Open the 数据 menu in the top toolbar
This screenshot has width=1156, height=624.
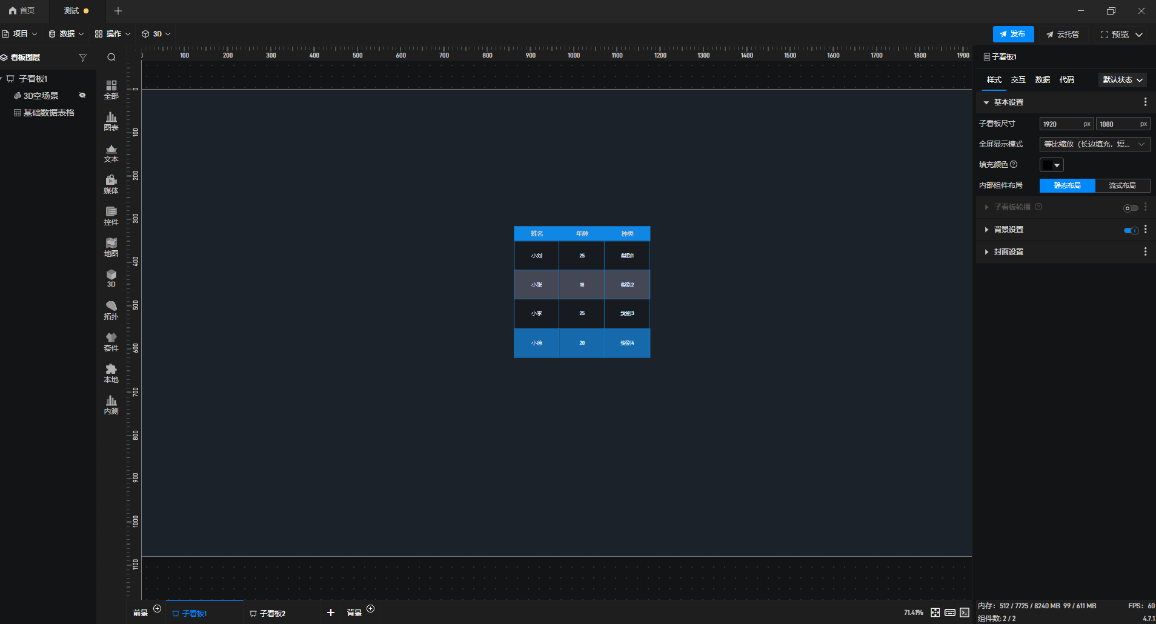tap(67, 34)
